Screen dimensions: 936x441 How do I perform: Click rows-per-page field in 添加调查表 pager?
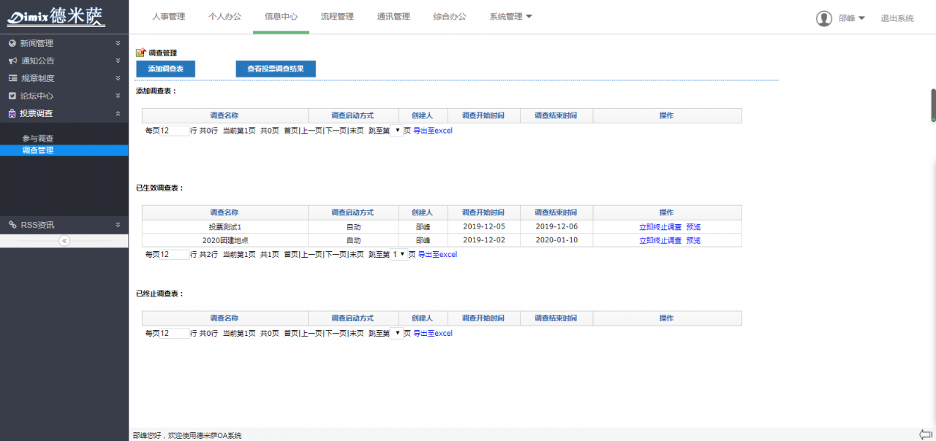(x=174, y=131)
